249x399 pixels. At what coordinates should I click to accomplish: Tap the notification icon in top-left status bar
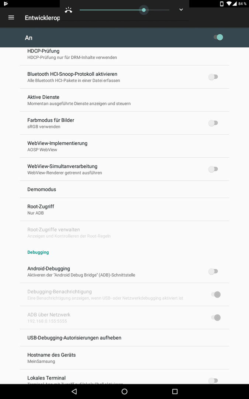tap(6, 4)
